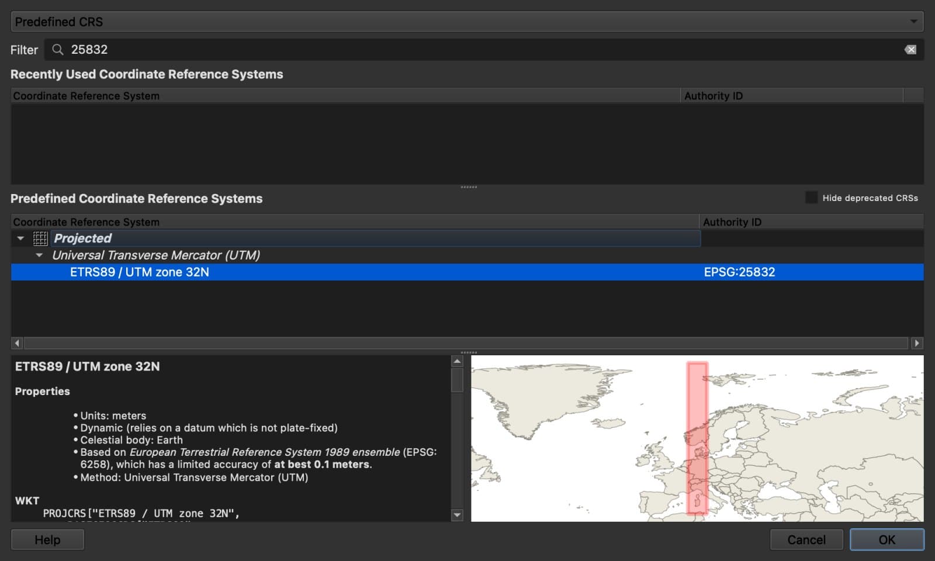
Task: Click recently used Coordinate Reference System header
Action: (x=345, y=96)
